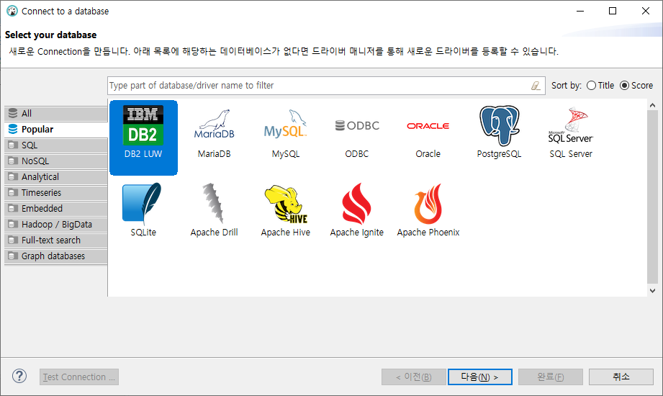This screenshot has width=663, height=396.
Task: Switch to the Embedded category
Action: [x=56, y=209]
